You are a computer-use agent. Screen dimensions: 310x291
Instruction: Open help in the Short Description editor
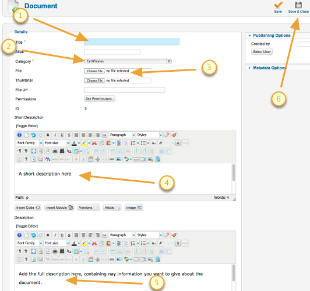pos(19,135)
